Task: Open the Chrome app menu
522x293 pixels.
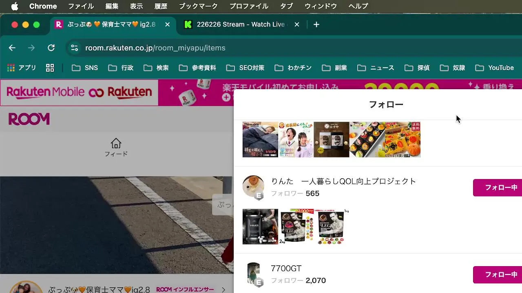Action: tap(43, 6)
